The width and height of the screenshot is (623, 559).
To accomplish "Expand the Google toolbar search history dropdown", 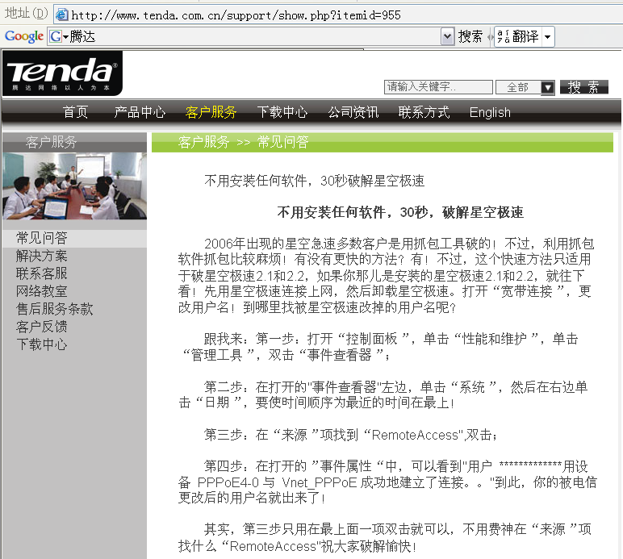I will point(447,36).
